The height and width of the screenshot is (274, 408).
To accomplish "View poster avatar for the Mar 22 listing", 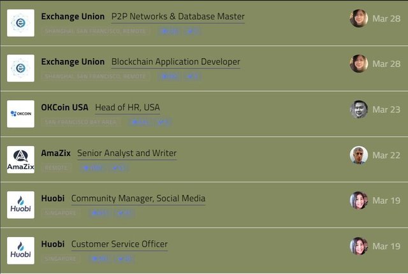I will (x=359, y=155).
